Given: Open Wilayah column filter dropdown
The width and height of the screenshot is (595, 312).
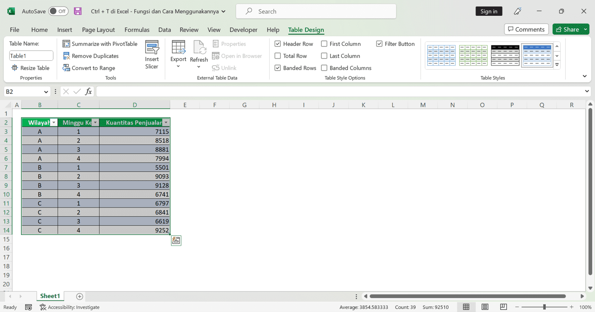Looking at the screenshot, I should coord(54,123).
